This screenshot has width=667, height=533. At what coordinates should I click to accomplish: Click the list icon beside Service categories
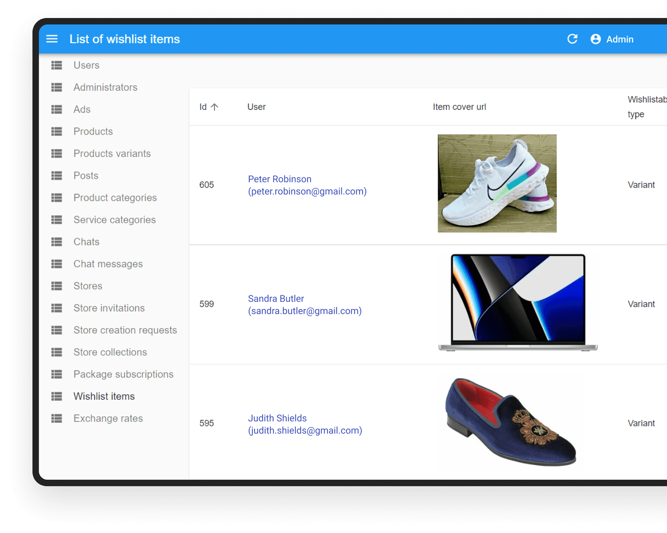tap(57, 220)
